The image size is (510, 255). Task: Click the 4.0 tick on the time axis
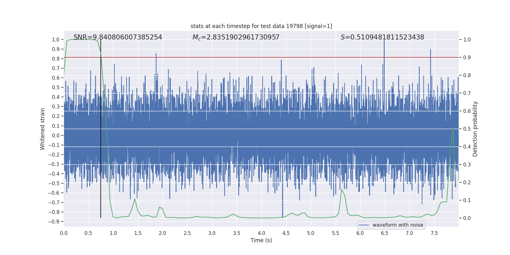coord(261,233)
